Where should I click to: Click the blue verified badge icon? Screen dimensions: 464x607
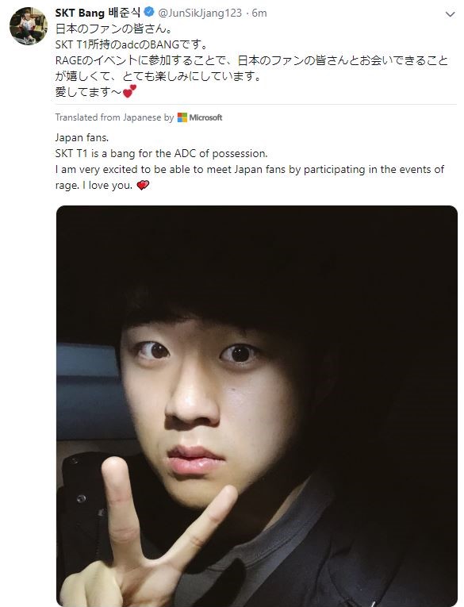[x=149, y=12]
